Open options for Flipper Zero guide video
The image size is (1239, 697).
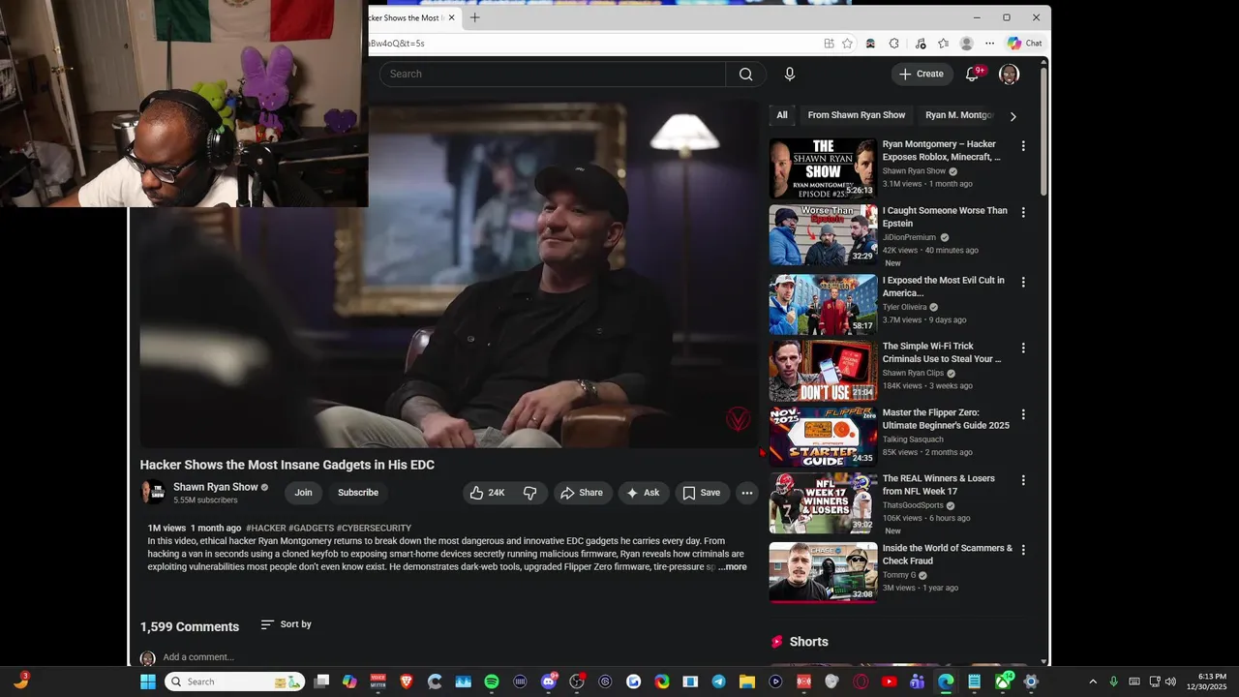(1023, 414)
